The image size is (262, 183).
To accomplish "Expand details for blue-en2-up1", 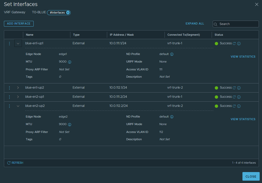I will tap(17, 97).
